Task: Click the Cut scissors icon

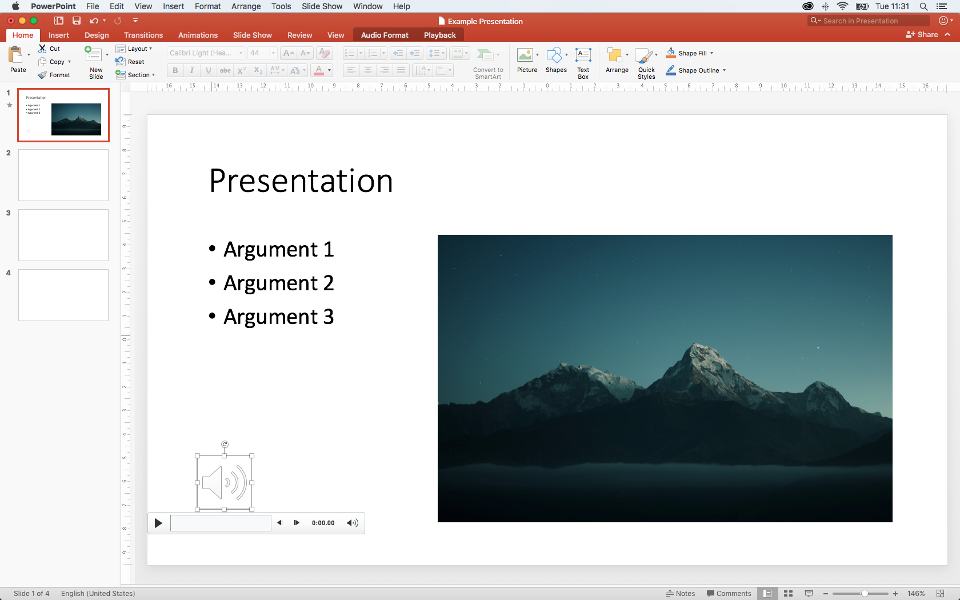Action: 42,49
